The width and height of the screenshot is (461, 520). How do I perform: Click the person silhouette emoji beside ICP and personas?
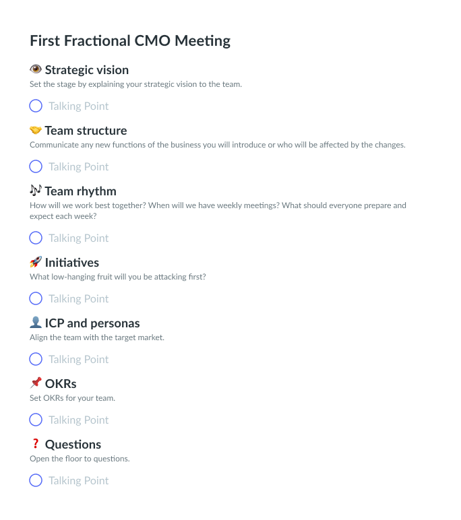[x=36, y=323]
